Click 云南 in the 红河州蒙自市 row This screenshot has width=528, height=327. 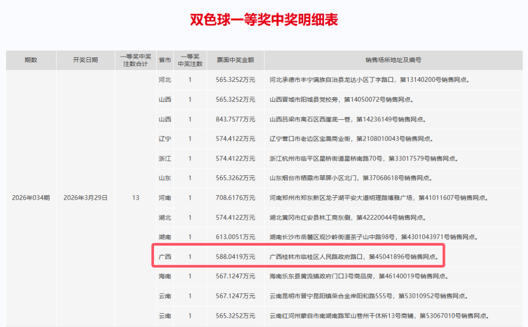click(x=165, y=316)
